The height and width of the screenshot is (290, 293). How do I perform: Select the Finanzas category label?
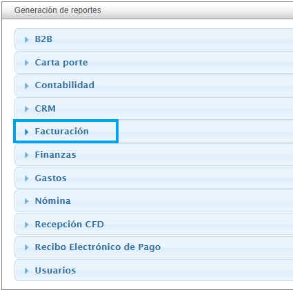click(x=55, y=155)
